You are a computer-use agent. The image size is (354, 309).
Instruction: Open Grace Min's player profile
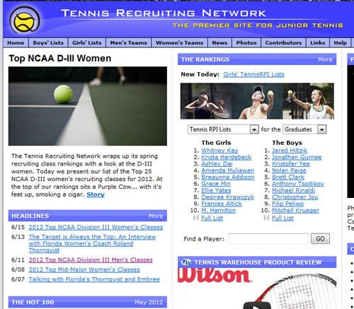point(216,184)
